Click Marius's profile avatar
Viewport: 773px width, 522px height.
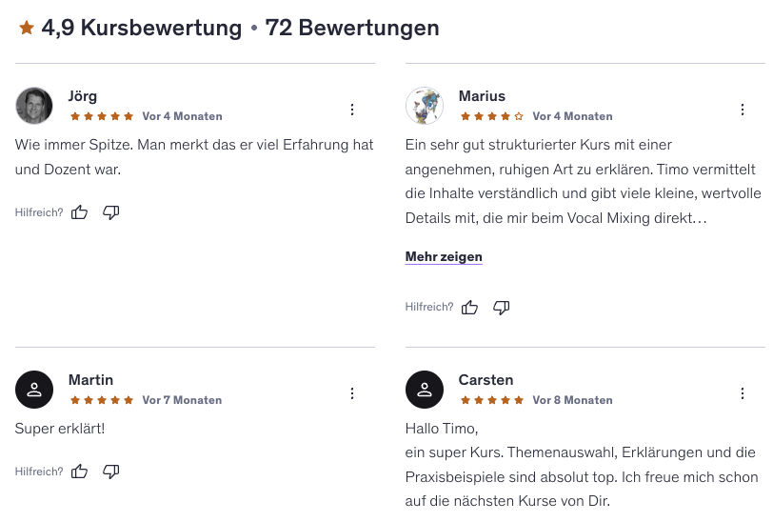pyautogui.click(x=425, y=106)
